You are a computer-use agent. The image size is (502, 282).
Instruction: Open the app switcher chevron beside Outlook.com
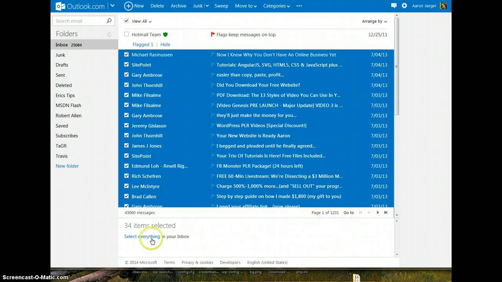(x=113, y=6)
